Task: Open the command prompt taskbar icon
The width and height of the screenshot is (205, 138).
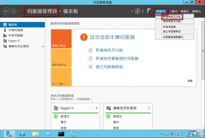Action: click(x=61, y=134)
